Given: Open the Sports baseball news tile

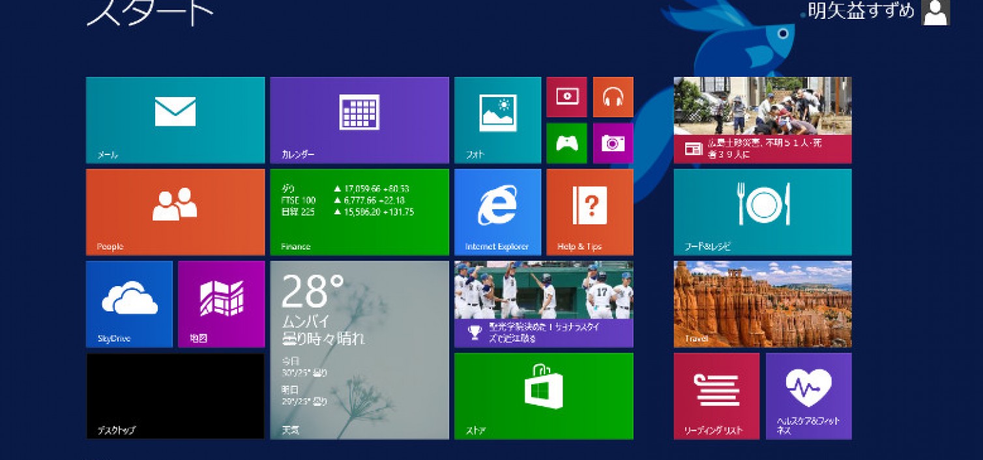Looking at the screenshot, I should point(544,304).
